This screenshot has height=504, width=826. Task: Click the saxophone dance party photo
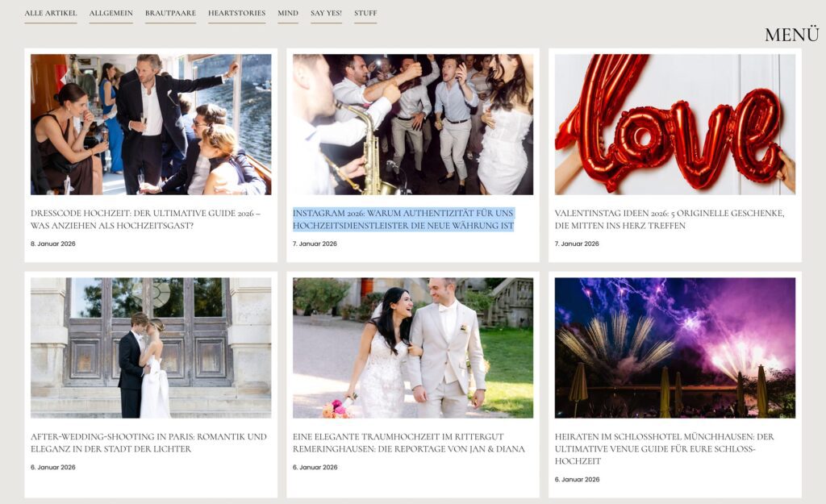(x=412, y=124)
